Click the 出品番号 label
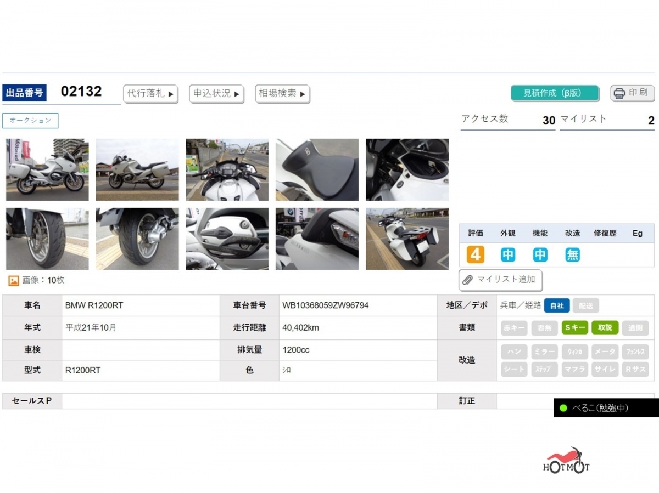This screenshot has width=659, height=493. [25, 93]
